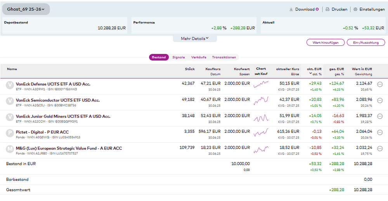388x201 pixels.
Task: Click the VanEck Junior Gold Miners avatar icon
Action: tap(10, 117)
